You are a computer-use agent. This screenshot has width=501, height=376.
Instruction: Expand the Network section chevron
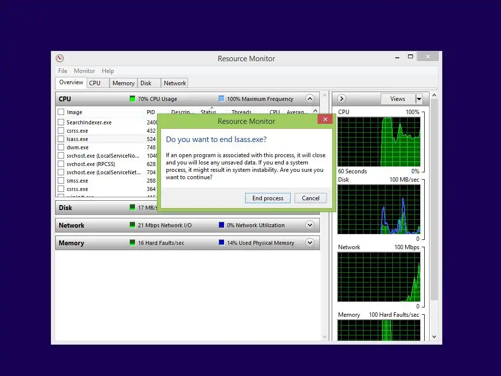click(310, 225)
